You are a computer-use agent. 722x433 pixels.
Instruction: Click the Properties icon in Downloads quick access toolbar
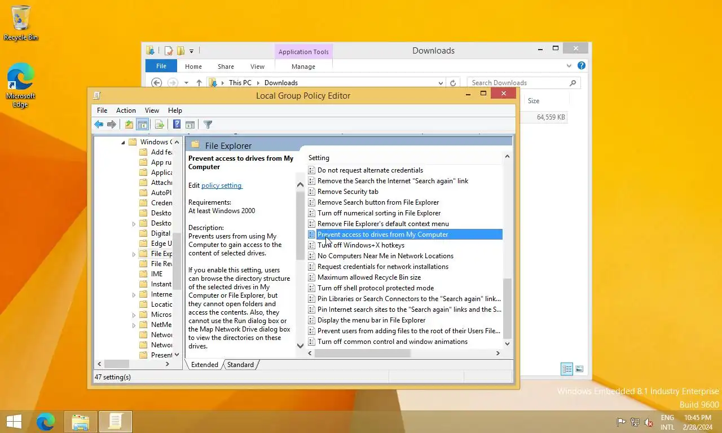click(168, 51)
